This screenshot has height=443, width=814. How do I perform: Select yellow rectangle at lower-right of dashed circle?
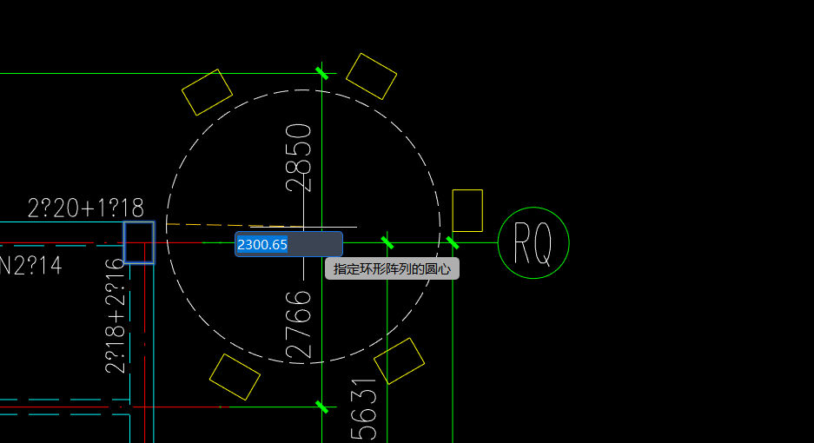399,360
